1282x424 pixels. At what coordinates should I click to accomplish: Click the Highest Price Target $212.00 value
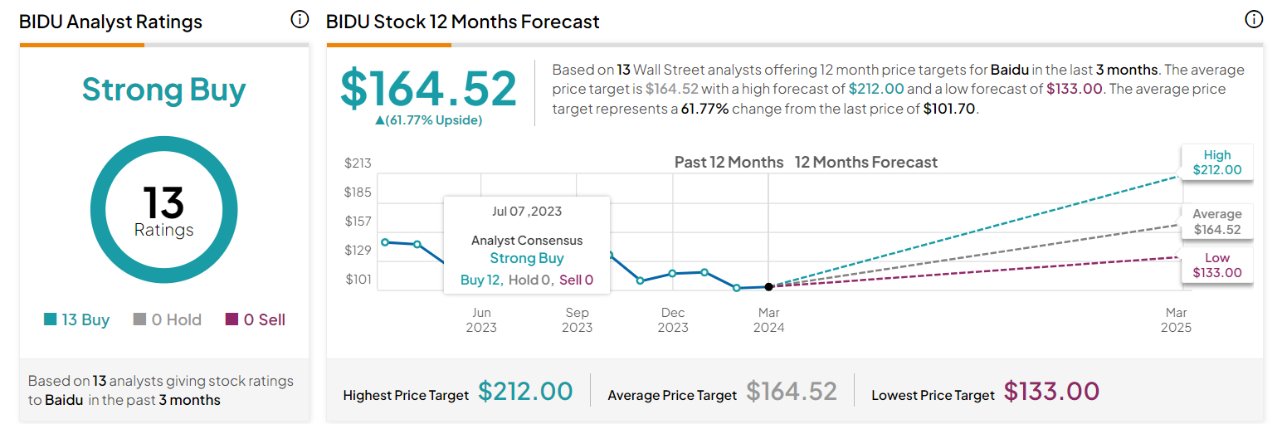tap(525, 391)
